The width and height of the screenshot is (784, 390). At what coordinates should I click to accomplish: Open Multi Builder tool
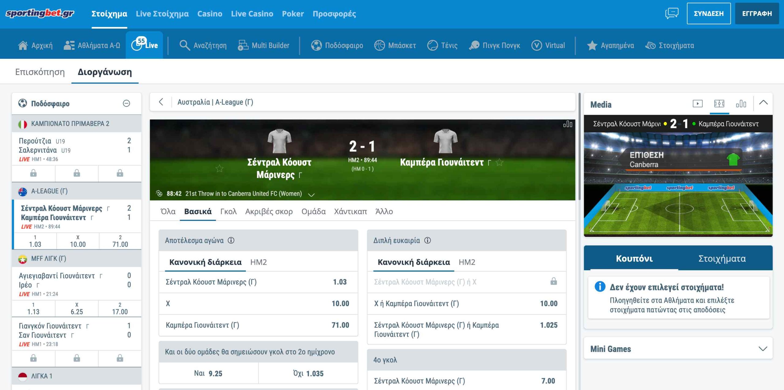tap(263, 45)
